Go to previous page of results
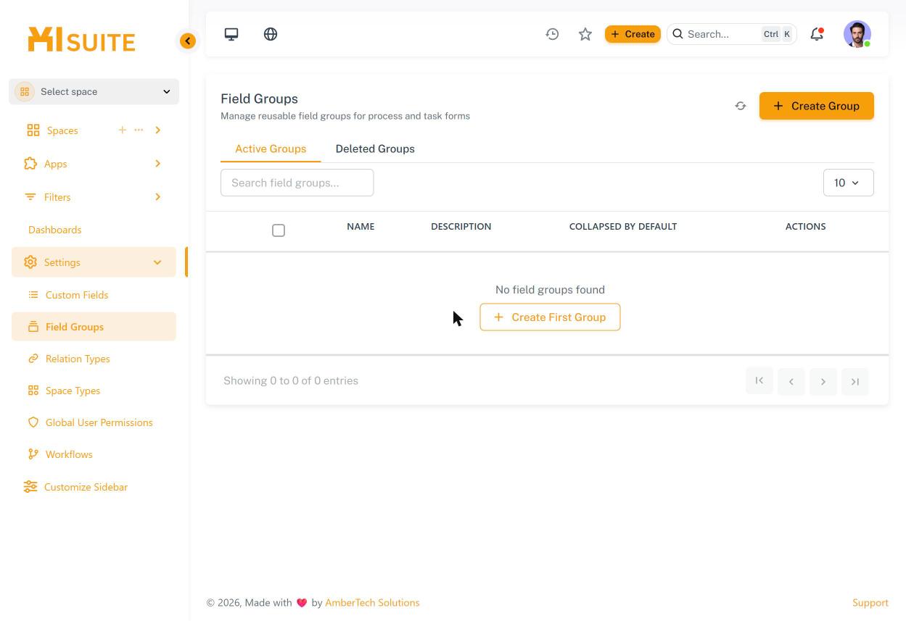The height and width of the screenshot is (621, 906). (x=791, y=381)
